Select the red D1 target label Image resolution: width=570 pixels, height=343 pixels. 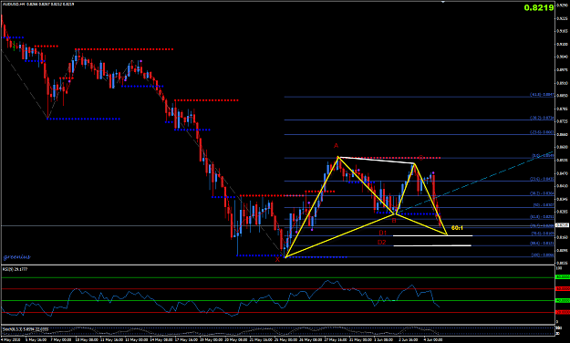382,233
